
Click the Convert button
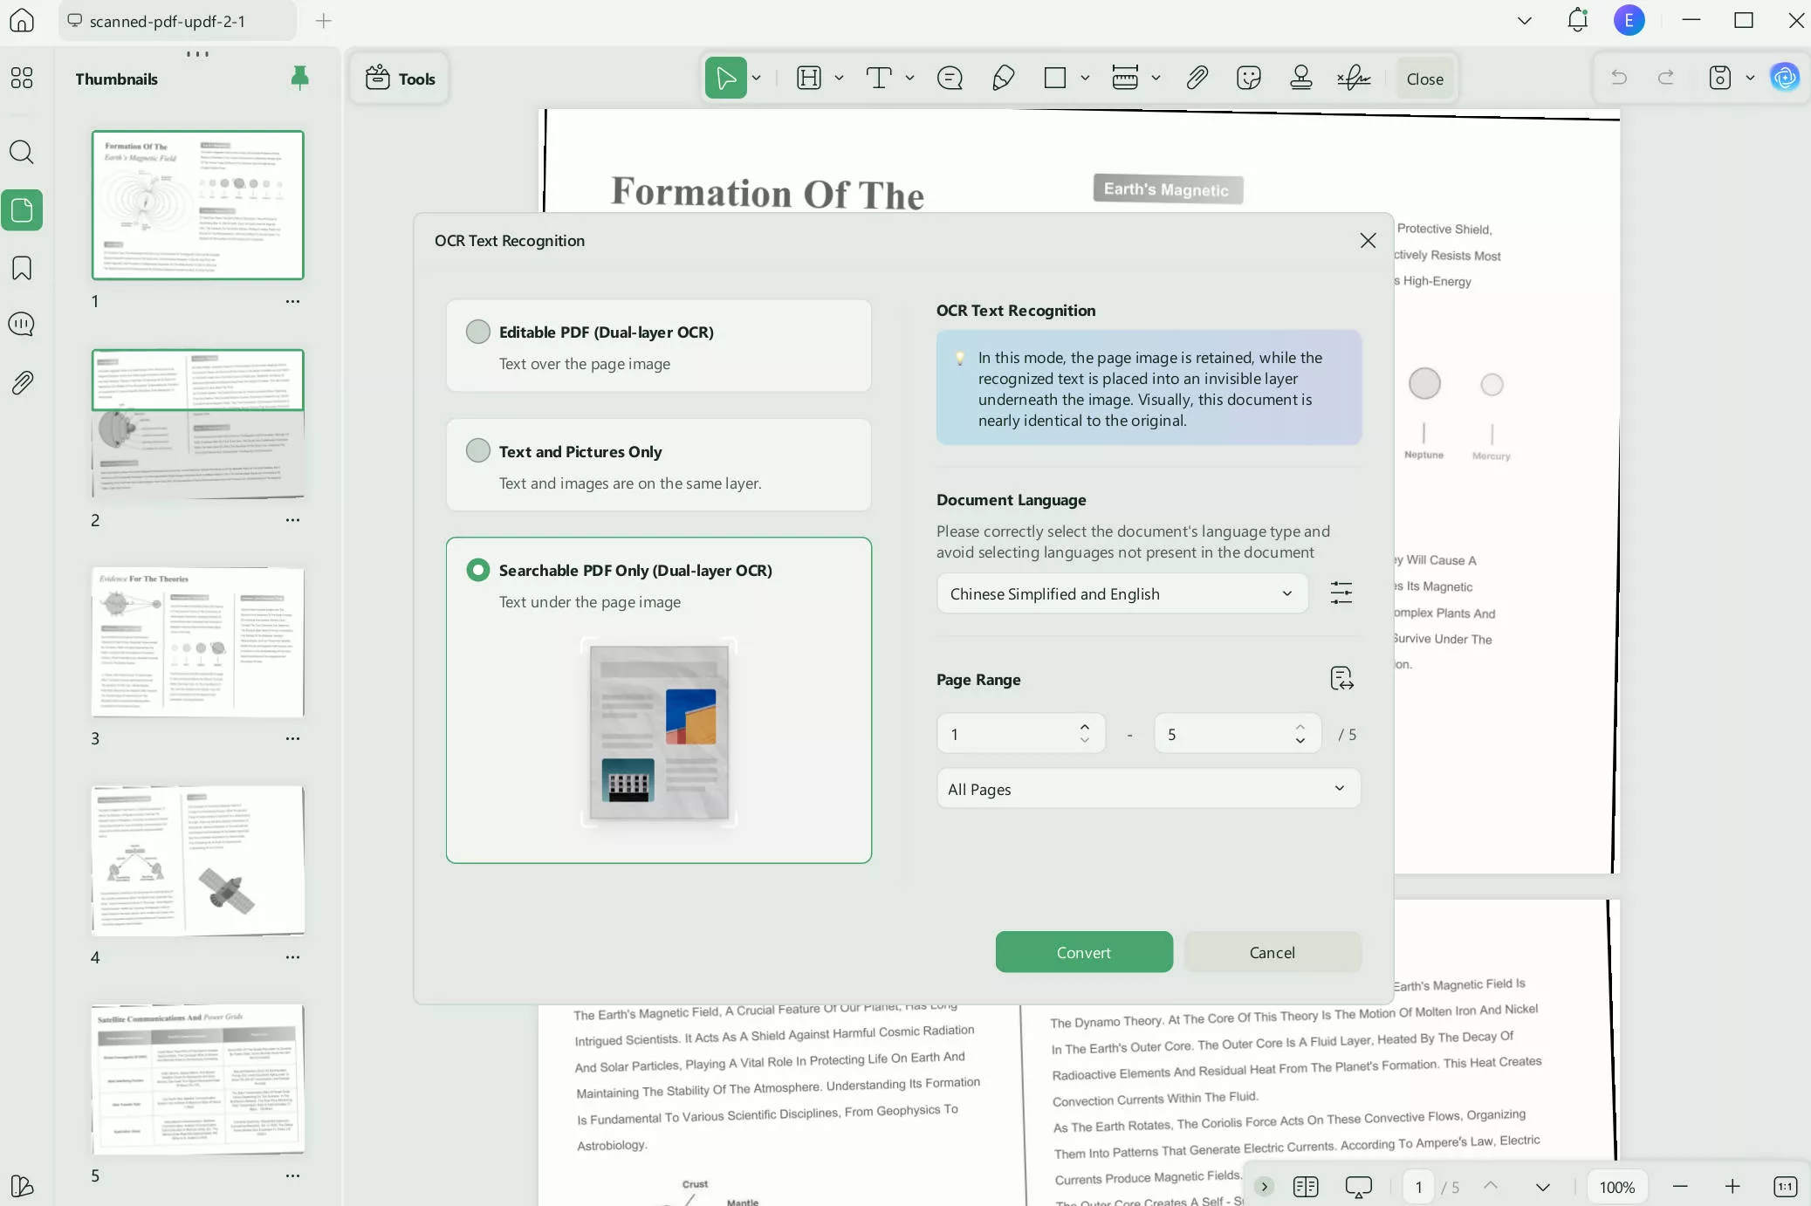[x=1083, y=952]
